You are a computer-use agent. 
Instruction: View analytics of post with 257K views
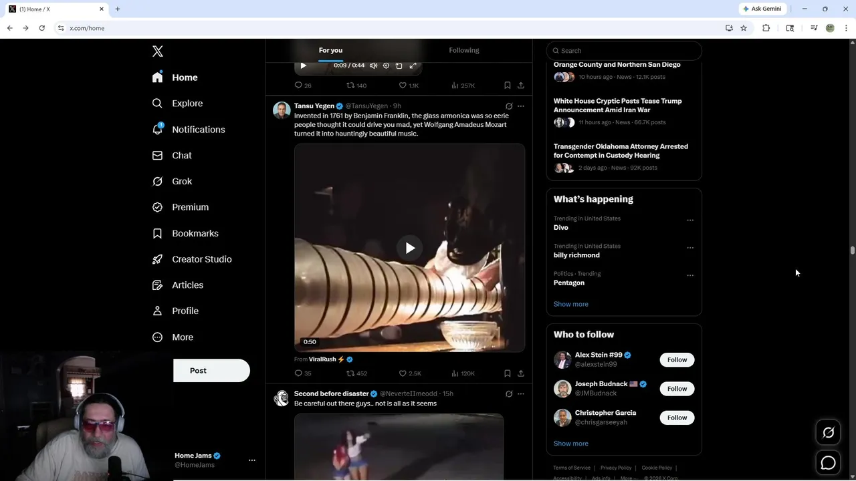pos(463,86)
